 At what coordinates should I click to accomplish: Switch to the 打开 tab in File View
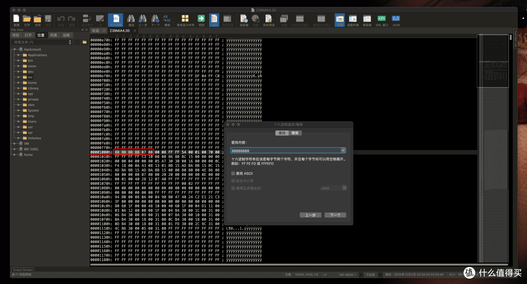(28, 35)
